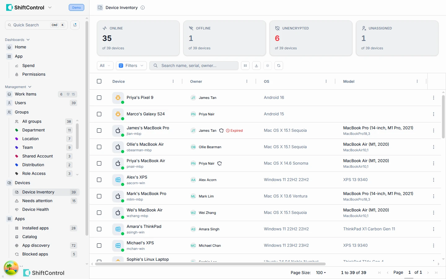Focus the Search name, serial, owner field

(194, 66)
